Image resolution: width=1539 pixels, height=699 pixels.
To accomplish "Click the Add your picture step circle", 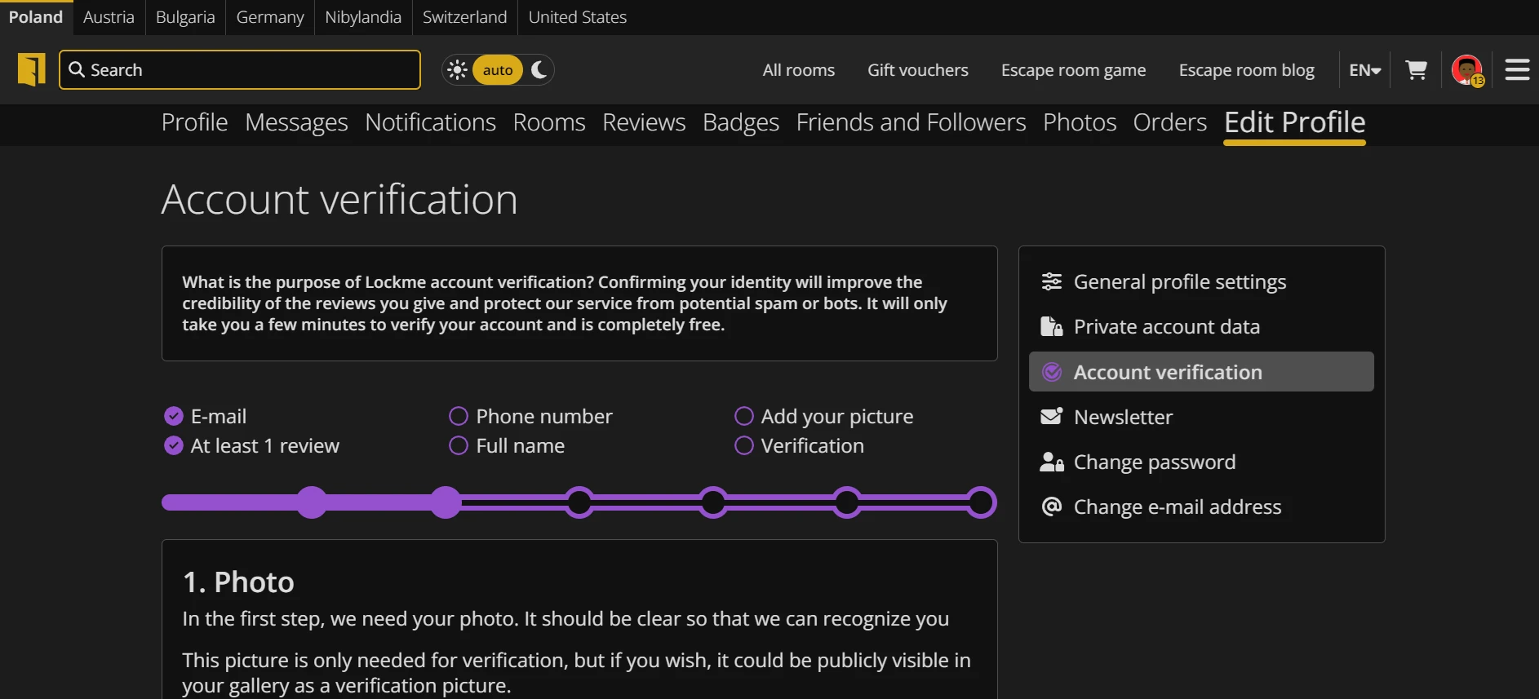I will coord(743,417).
